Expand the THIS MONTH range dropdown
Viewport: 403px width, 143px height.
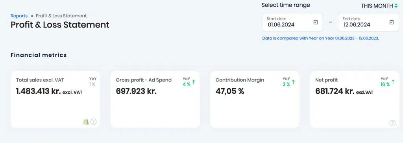click(x=379, y=6)
